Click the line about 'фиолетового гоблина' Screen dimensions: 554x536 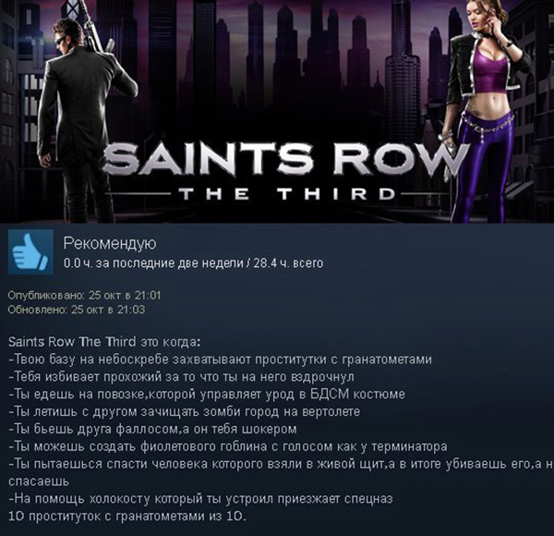tap(228, 446)
